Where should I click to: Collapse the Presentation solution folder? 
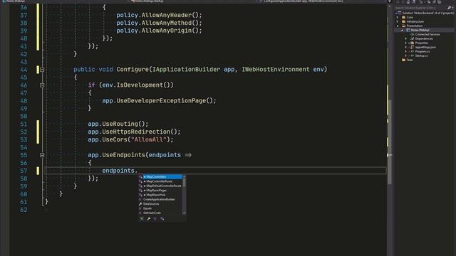[x=398, y=26]
